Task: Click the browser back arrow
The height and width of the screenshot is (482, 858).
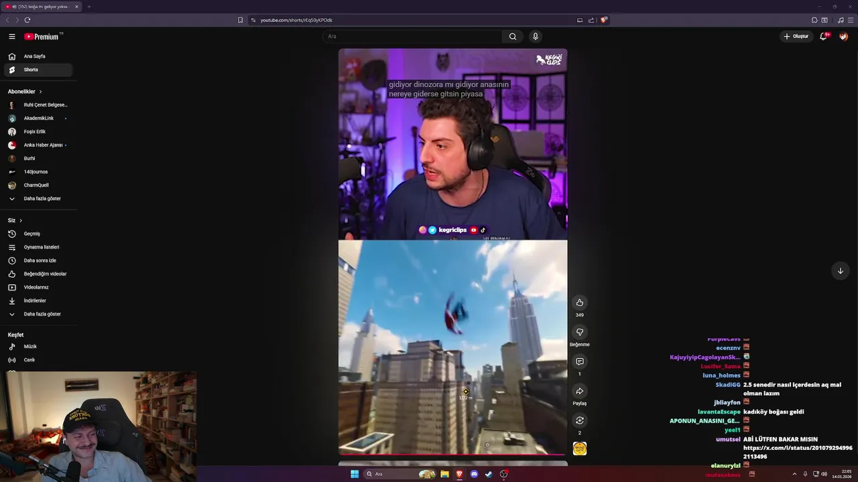Action: (7, 20)
